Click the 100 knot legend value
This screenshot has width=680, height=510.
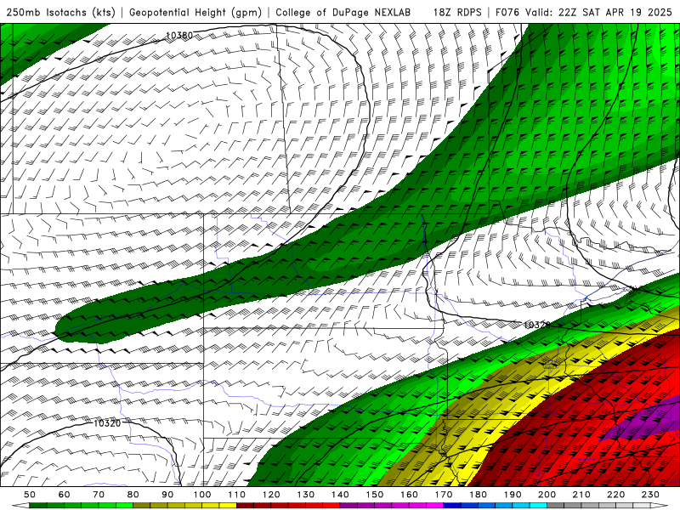click(202, 495)
